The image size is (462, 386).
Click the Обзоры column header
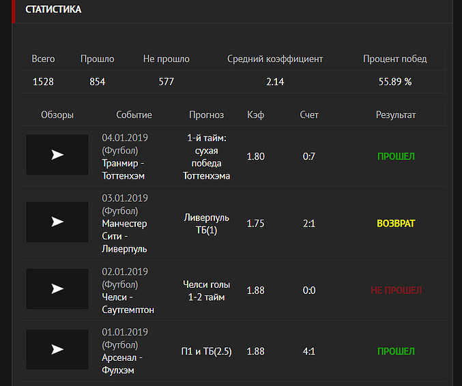tap(57, 115)
